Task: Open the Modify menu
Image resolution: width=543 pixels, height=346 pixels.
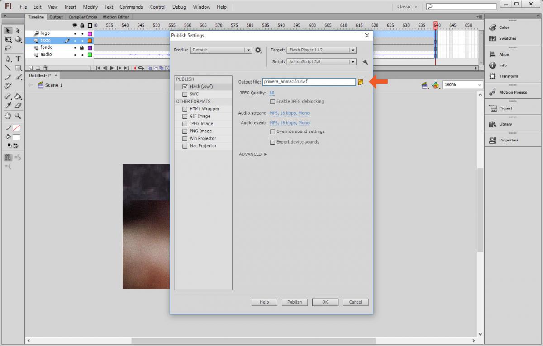Action: (x=90, y=7)
